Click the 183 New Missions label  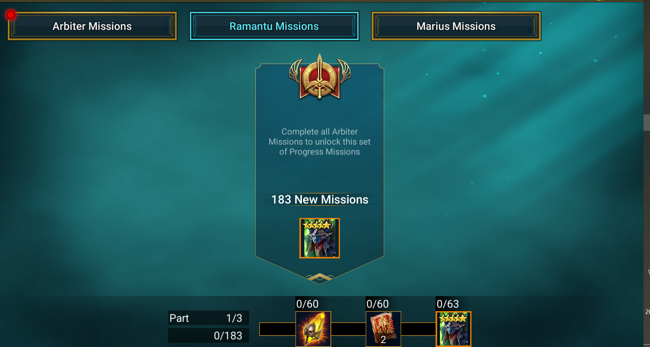tap(320, 200)
